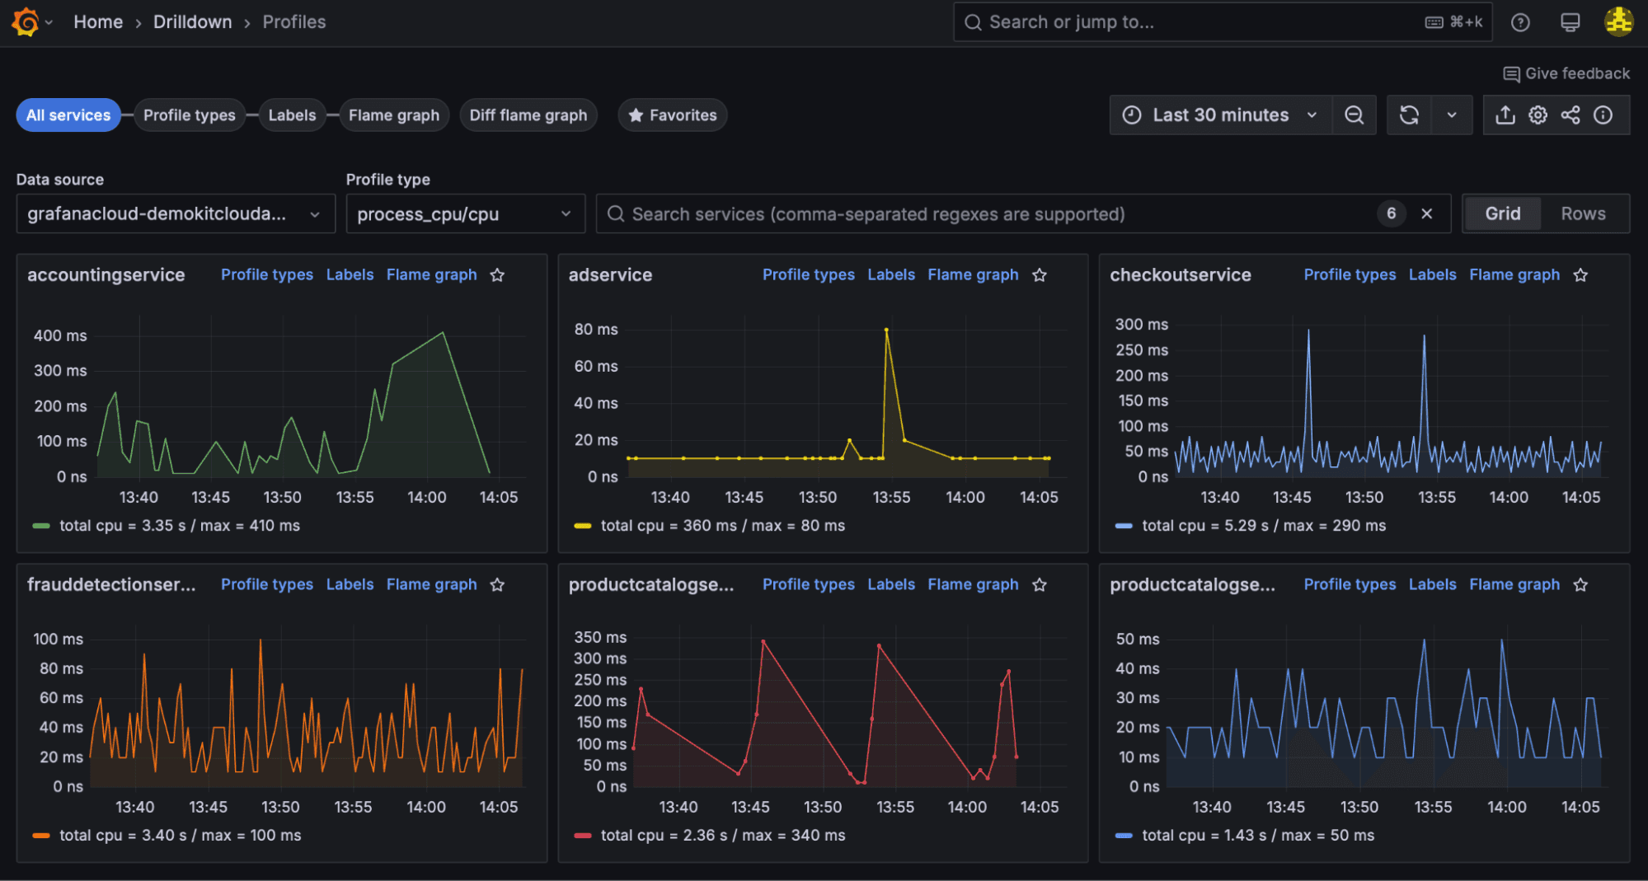1648x881 pixels.
Task: Open the Profile type dropdown
Action: [x=464, y=213]
